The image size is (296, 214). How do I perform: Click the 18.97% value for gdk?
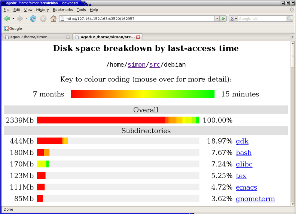coord(220,141)
